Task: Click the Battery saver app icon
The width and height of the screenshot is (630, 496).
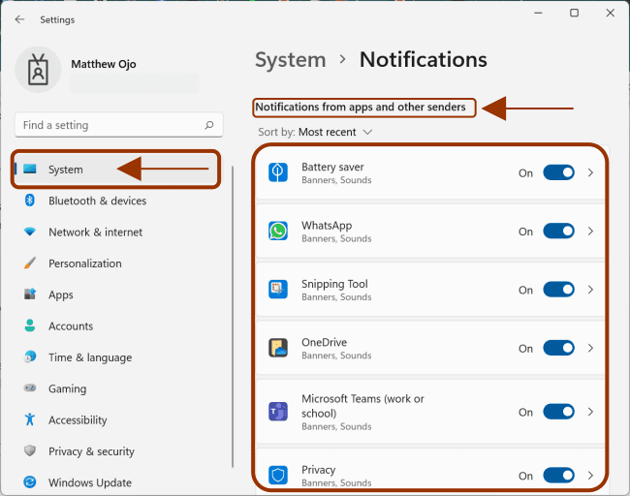Action: point(278,172)
